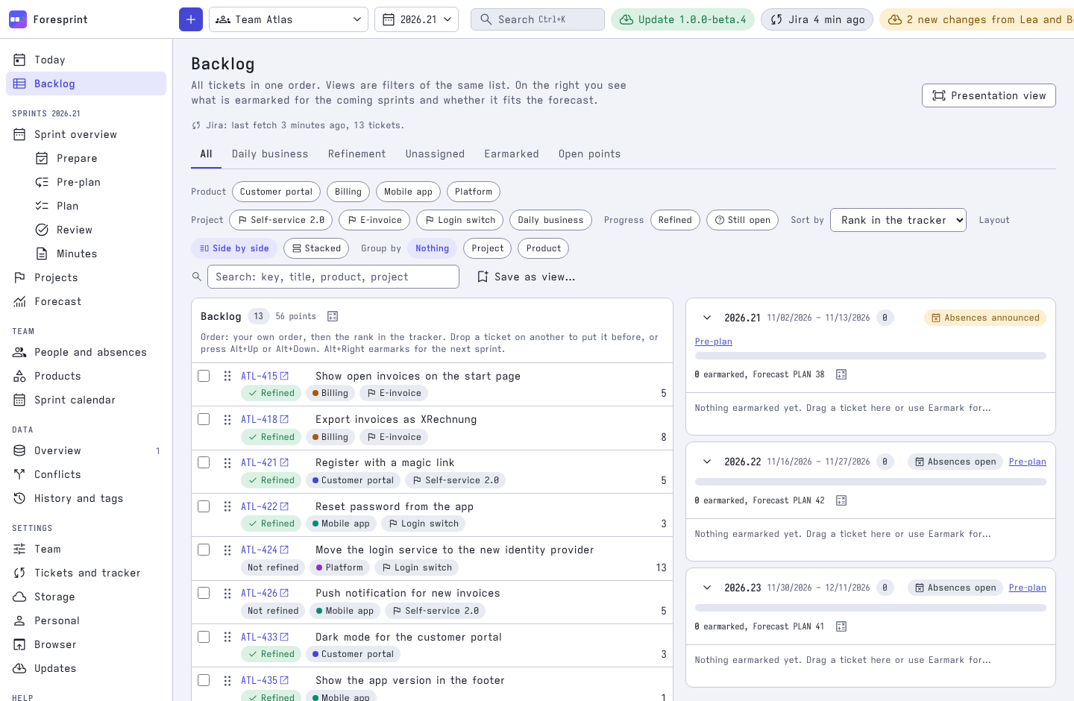
Task: Open the Team Atlas team dropdown
Action: click(289, 19)
